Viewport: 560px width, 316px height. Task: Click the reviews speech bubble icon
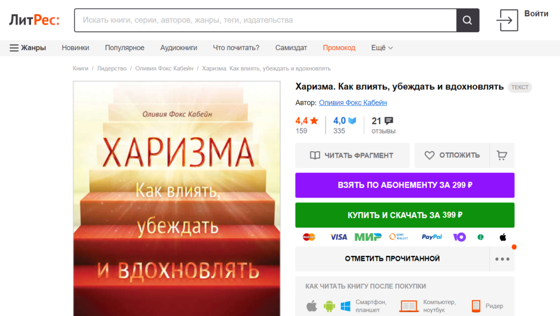coord(389,121)
